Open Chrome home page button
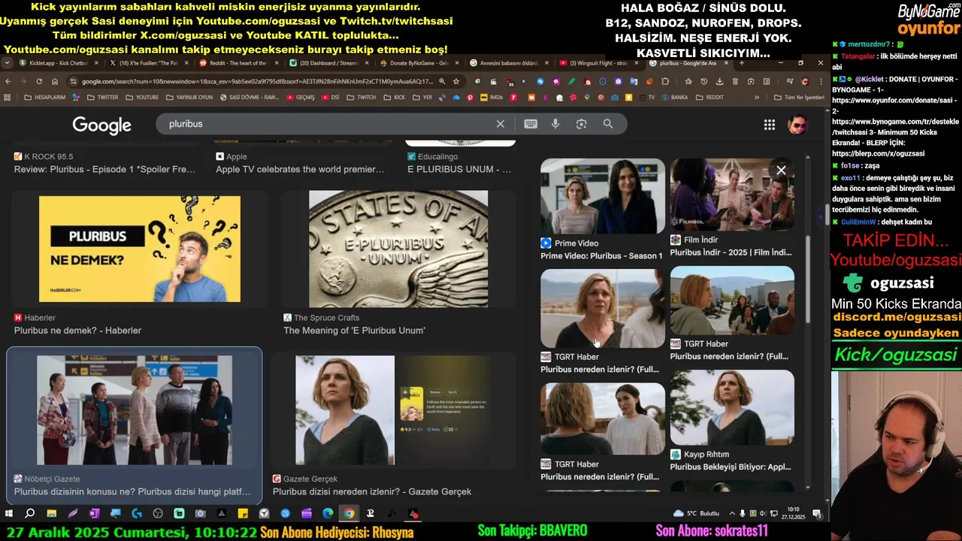 pos(55,81)
